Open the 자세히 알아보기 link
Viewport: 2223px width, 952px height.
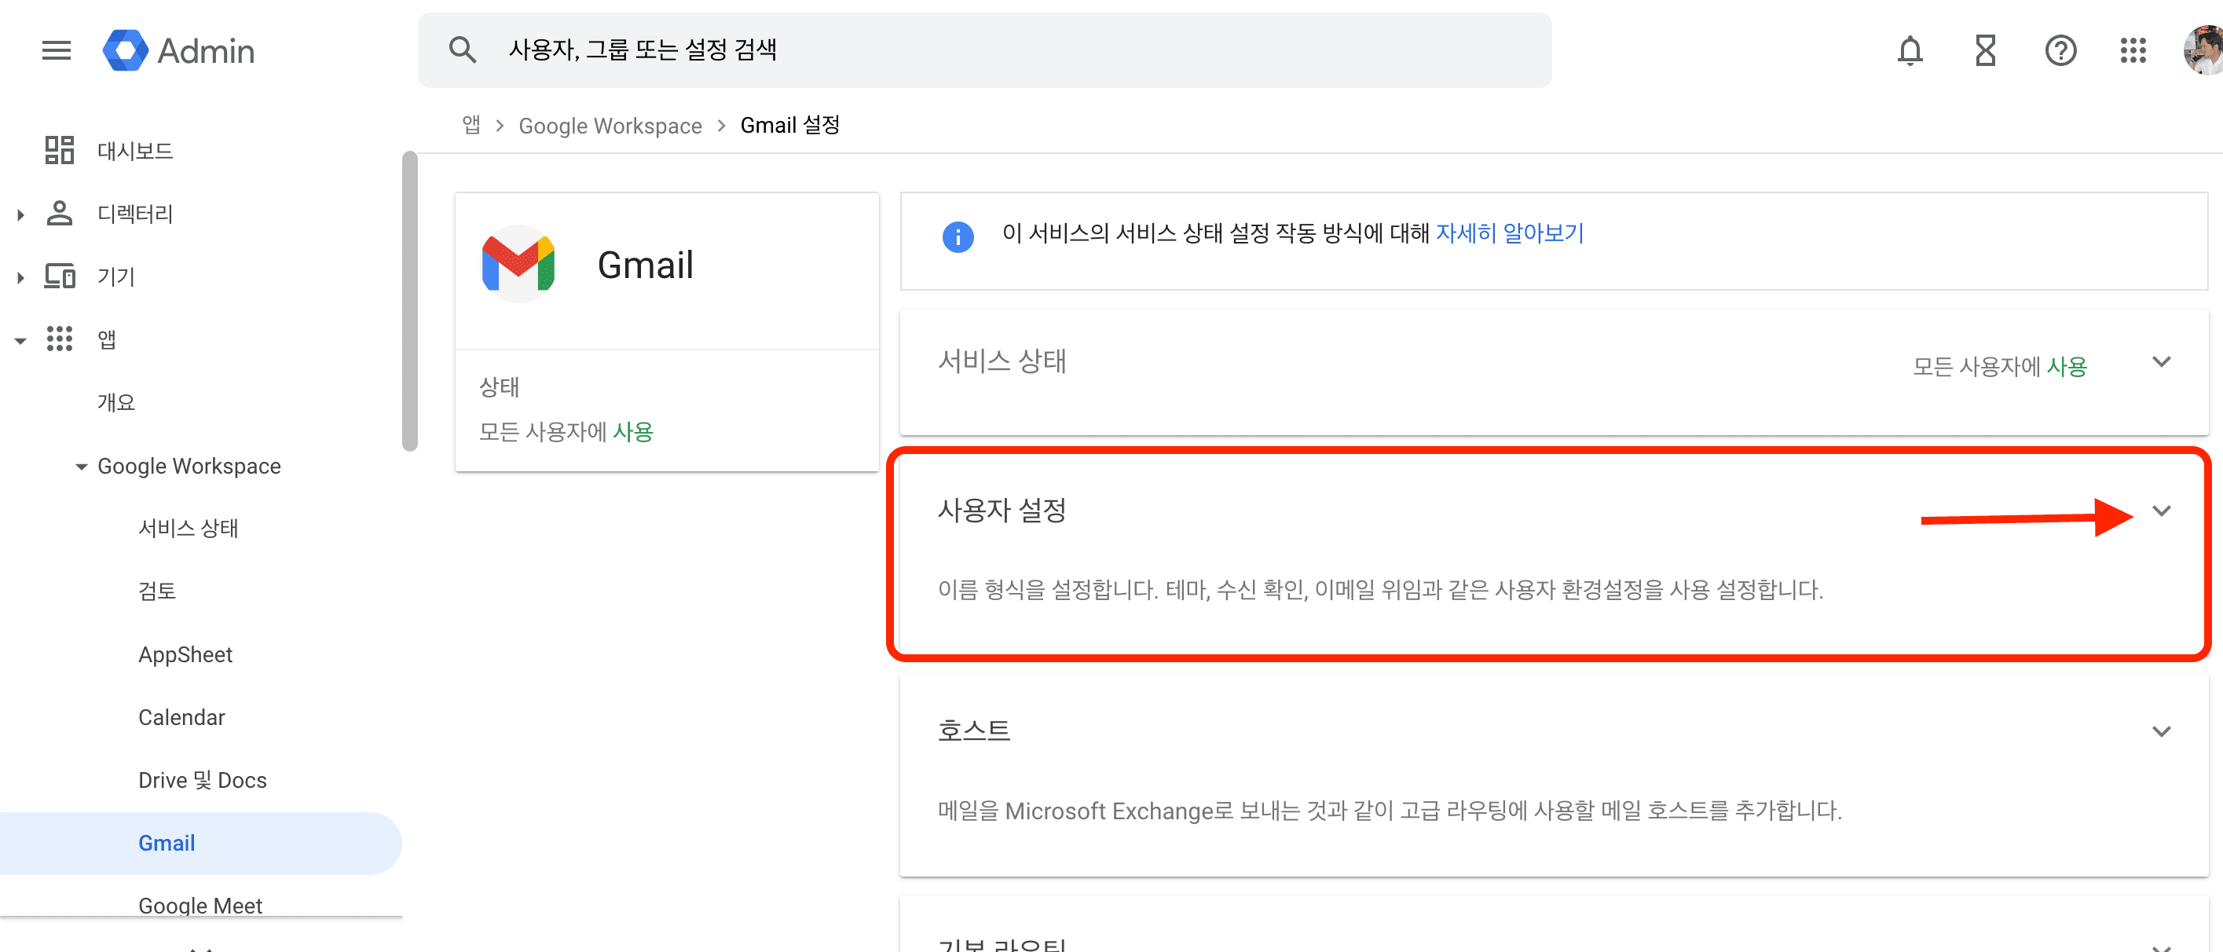click(1512, 233)
